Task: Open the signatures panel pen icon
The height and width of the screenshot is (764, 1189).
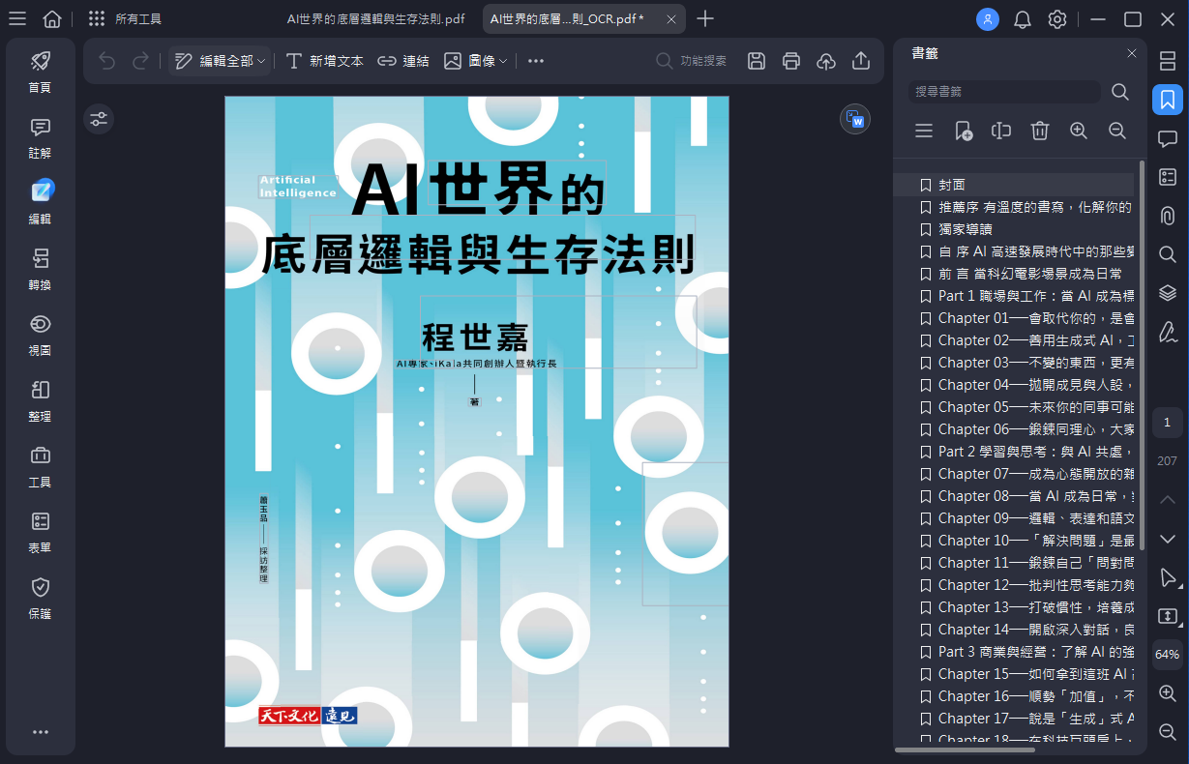Action: click(1168, 332)
